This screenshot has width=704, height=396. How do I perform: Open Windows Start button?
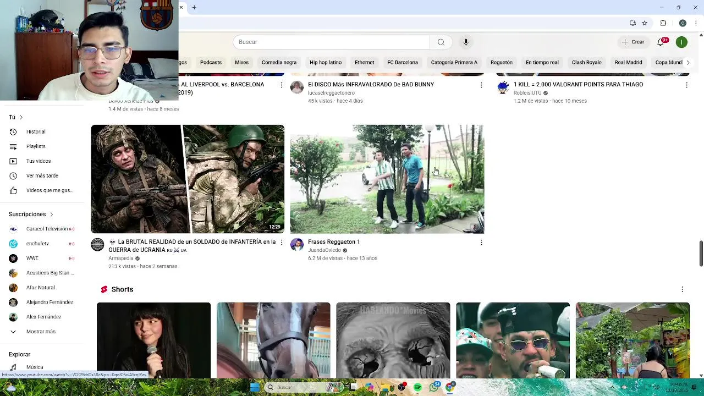(255, 387)
